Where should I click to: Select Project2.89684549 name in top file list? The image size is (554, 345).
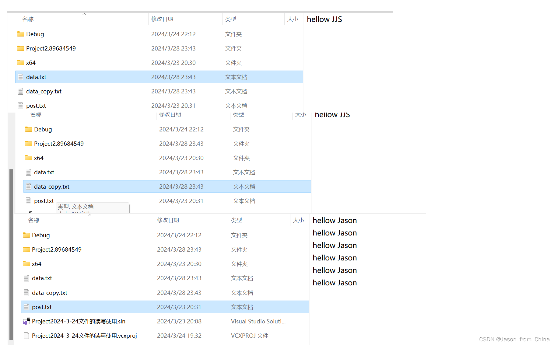(x=51, y=48)
